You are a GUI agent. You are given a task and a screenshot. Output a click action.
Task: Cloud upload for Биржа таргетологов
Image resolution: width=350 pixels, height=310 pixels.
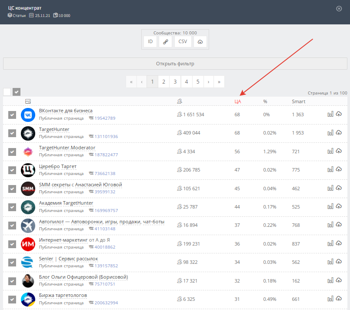339,299
